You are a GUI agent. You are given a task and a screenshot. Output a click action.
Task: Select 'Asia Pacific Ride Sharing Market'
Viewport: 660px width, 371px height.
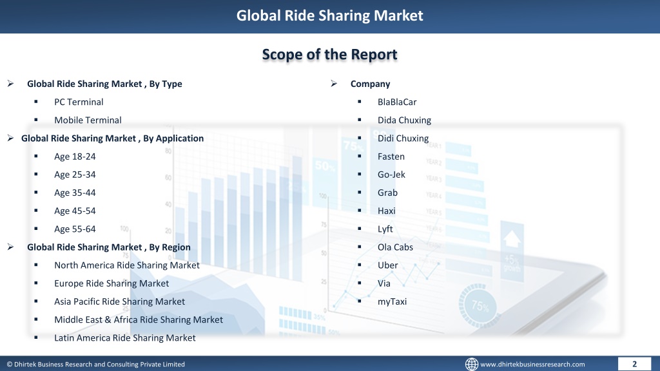pos(119,301)
